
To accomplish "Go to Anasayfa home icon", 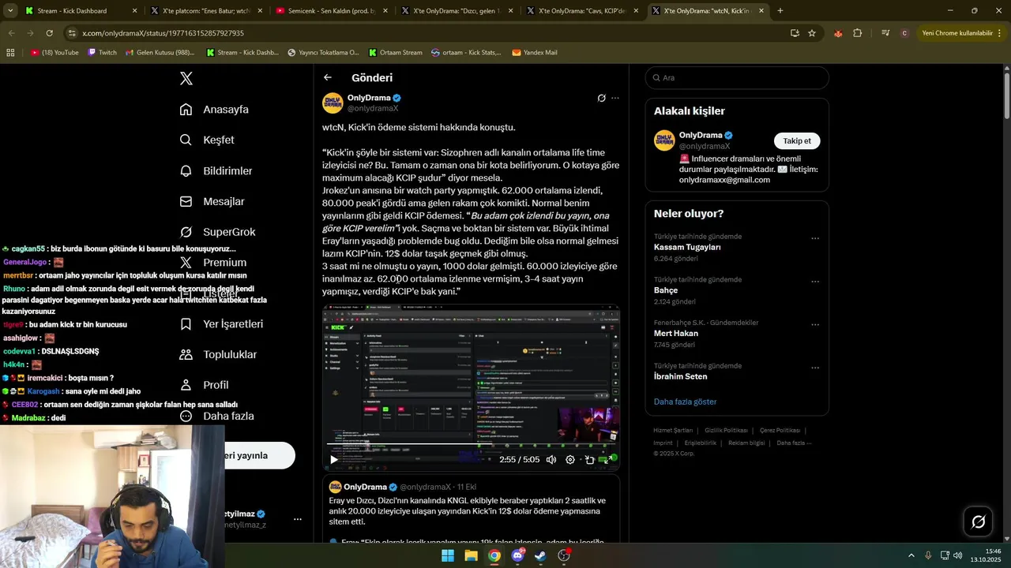I will [x=186, y=109].
